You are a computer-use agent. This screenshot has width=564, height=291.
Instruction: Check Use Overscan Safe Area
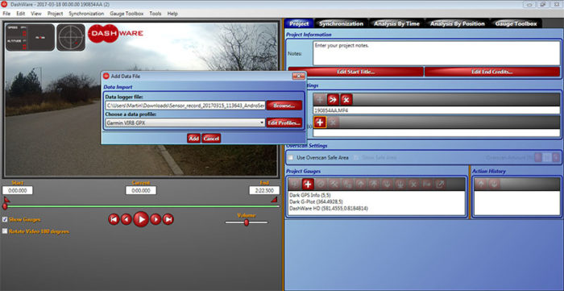click(291, 157)
